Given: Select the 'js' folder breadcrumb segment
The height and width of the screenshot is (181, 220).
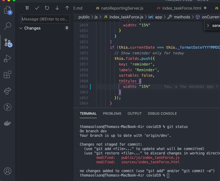Looking at the screenshot, I should click(x=96, y=17).
